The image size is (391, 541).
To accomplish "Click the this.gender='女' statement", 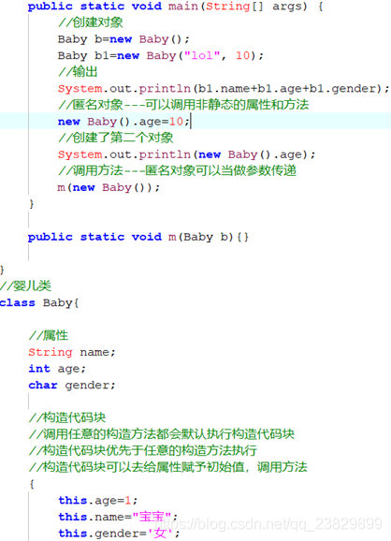I will point(120,534).
